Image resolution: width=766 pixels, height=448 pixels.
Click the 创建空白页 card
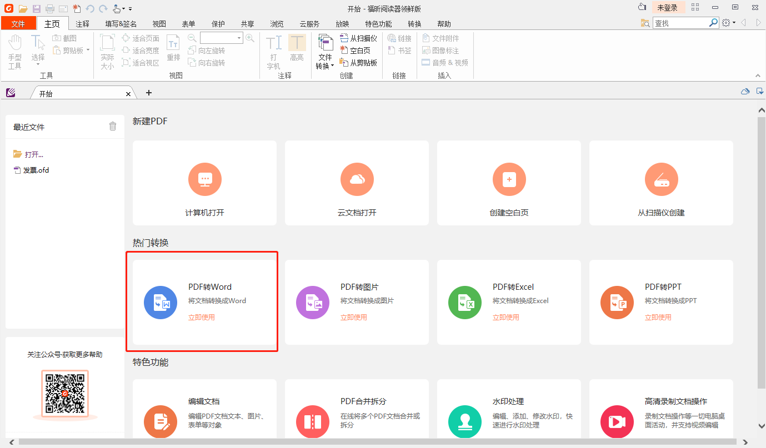[x=509, y=183]
